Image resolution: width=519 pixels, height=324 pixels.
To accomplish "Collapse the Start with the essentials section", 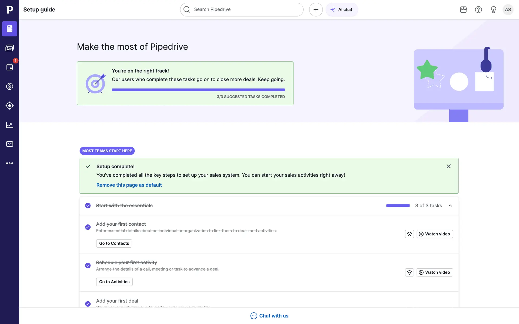I will (450, 206).
